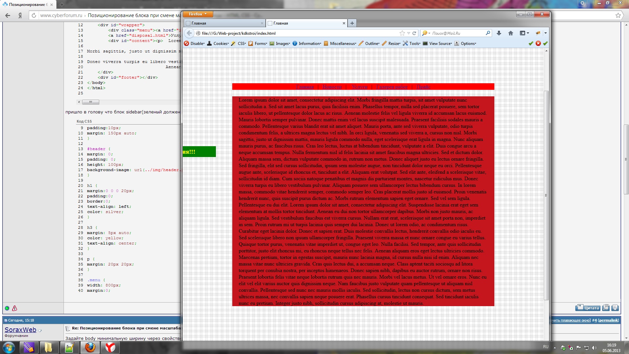Image resolution: width=629 pixels, height=354 pixels.
Task: Open new tab with plus button
Action: pos(352,23)
